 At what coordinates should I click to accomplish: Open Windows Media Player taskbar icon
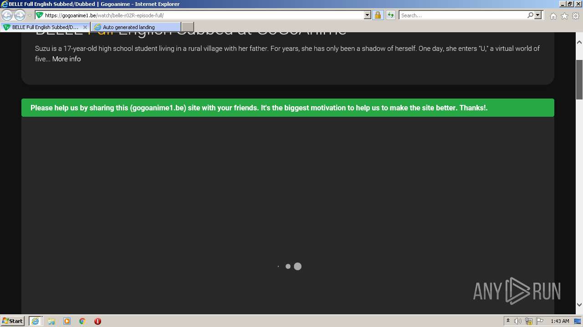point(67,321)
